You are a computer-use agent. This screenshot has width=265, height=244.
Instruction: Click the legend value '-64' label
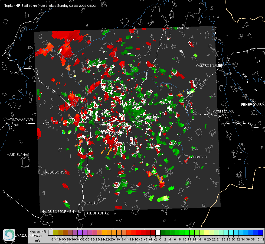pyautogui.click(x=53, y=239)
